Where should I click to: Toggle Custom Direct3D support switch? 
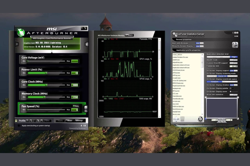pos(234,63)
